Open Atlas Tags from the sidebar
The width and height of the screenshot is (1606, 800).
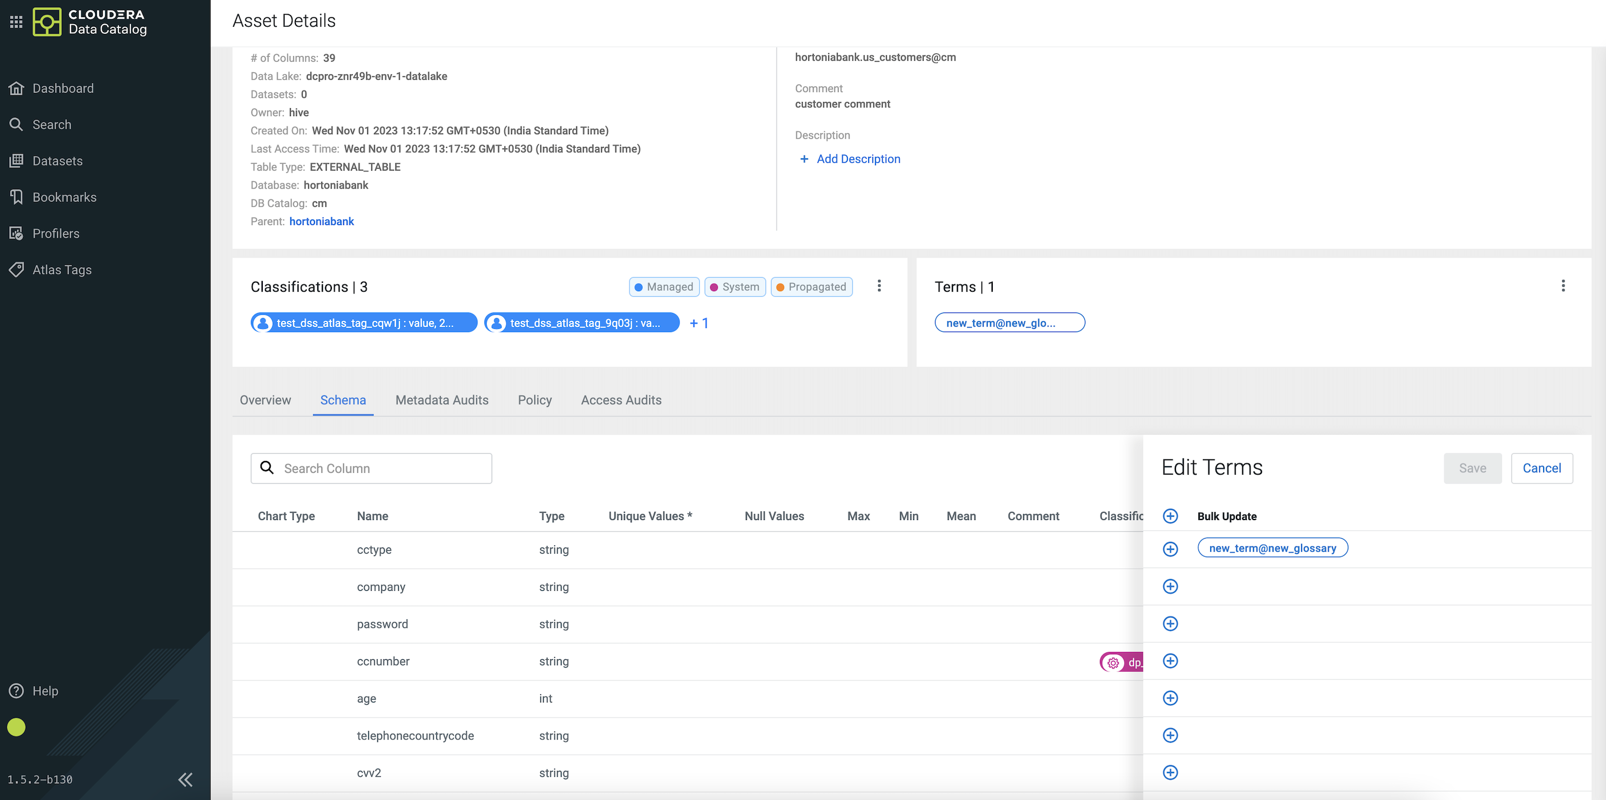(62, 270)
